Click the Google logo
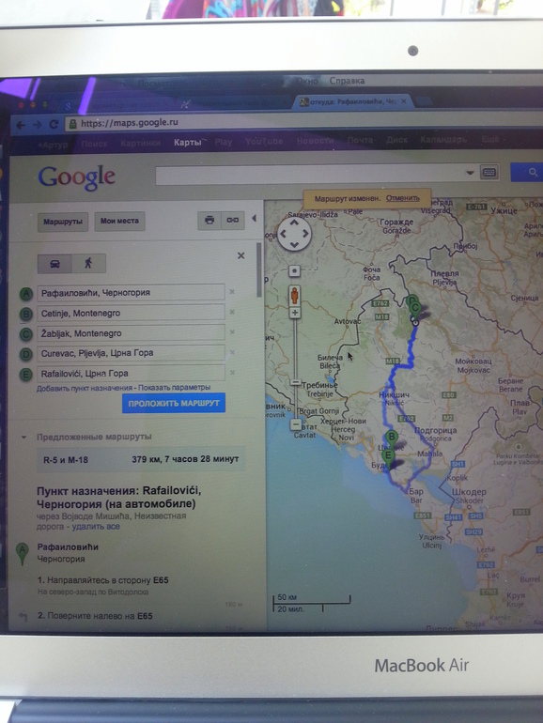Screen dimensions: 543x723 [x=77, y=177]
